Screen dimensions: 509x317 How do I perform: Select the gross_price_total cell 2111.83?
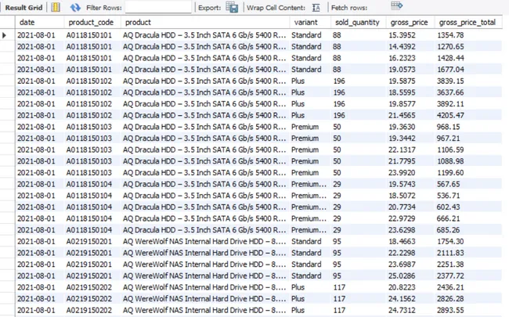click(450, 253)
